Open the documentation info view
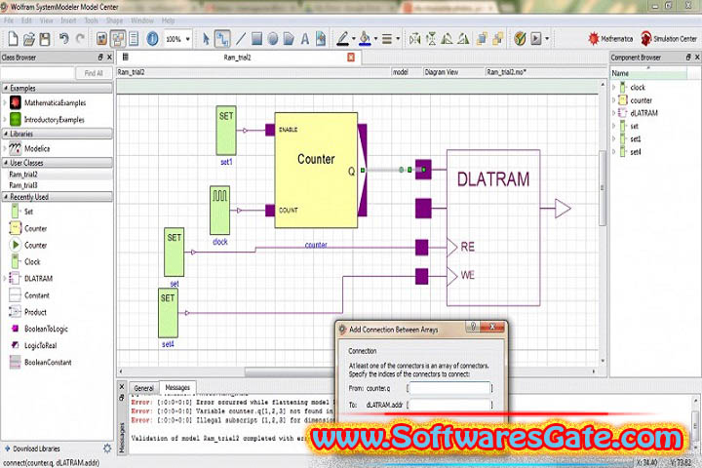 (x=152, y=39)
